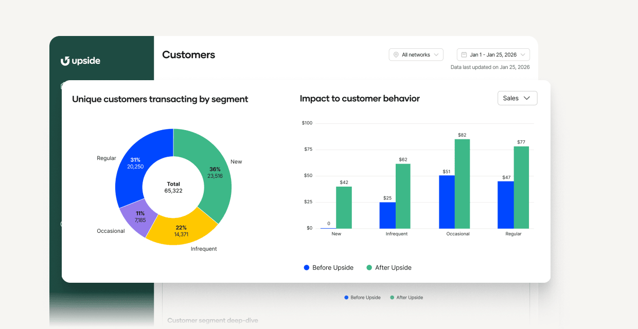This screenshot has height=329, width=638.
Task: Click the Data last updated text
Action: click(491, 67)
